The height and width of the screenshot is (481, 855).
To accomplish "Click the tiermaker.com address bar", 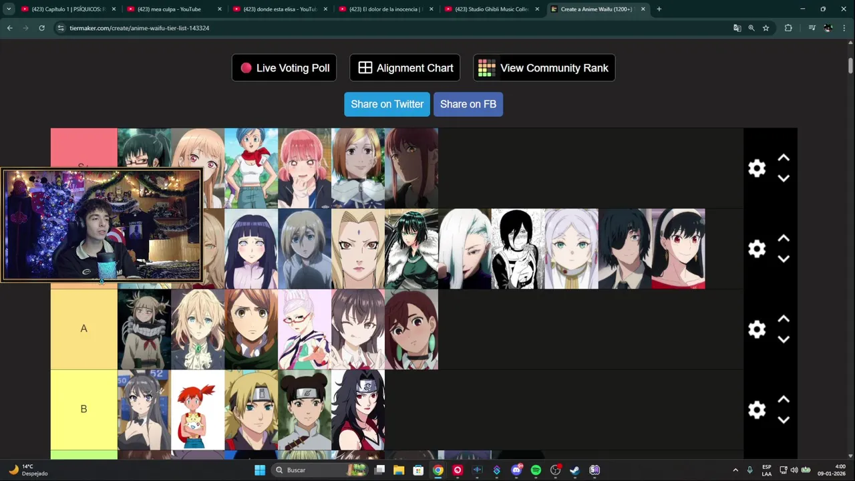I will click(394, 28).
